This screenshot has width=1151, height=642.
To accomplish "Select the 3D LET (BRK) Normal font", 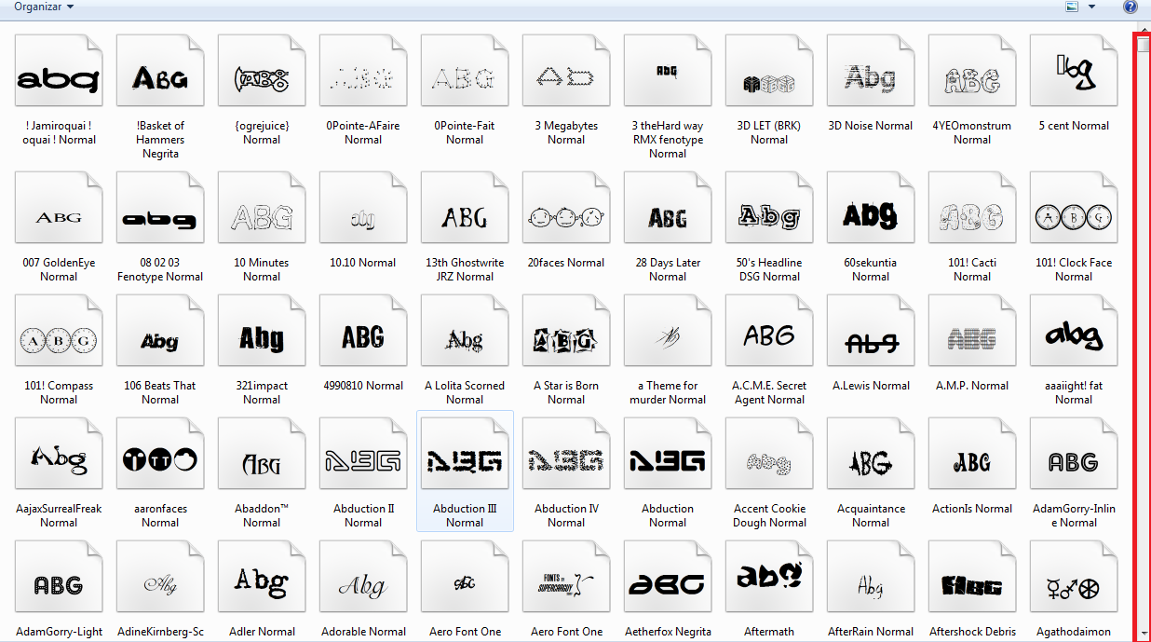I will click(x=768, y=80).
